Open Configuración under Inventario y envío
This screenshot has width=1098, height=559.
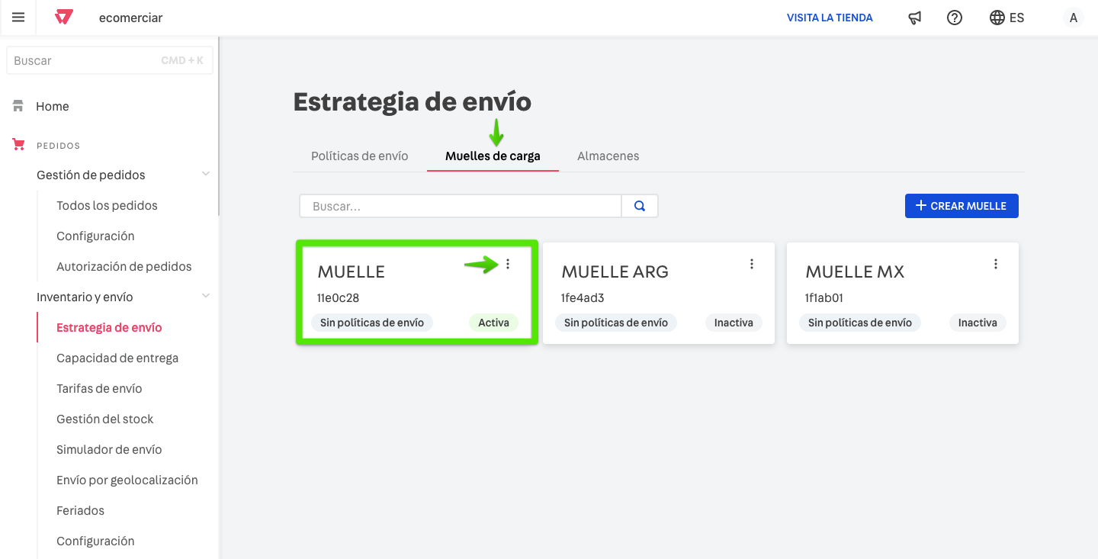[x=95, y=541]
